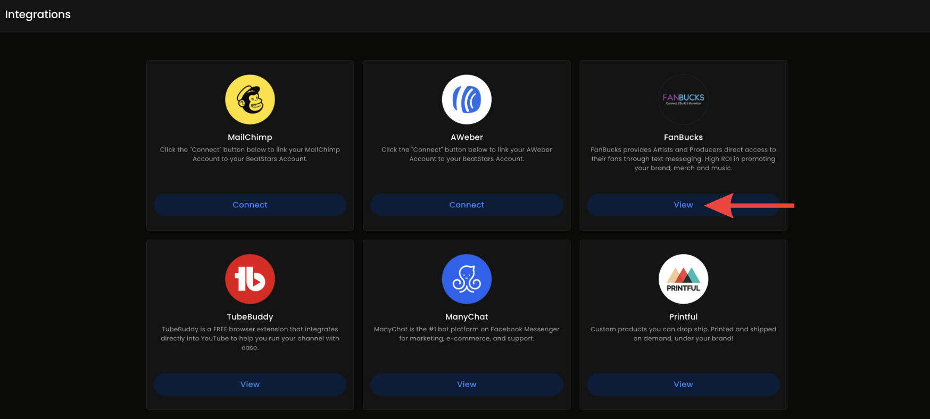The image size is (930, 419).
Task: Click the MailChimp card title
Action: tap(250, 137)
